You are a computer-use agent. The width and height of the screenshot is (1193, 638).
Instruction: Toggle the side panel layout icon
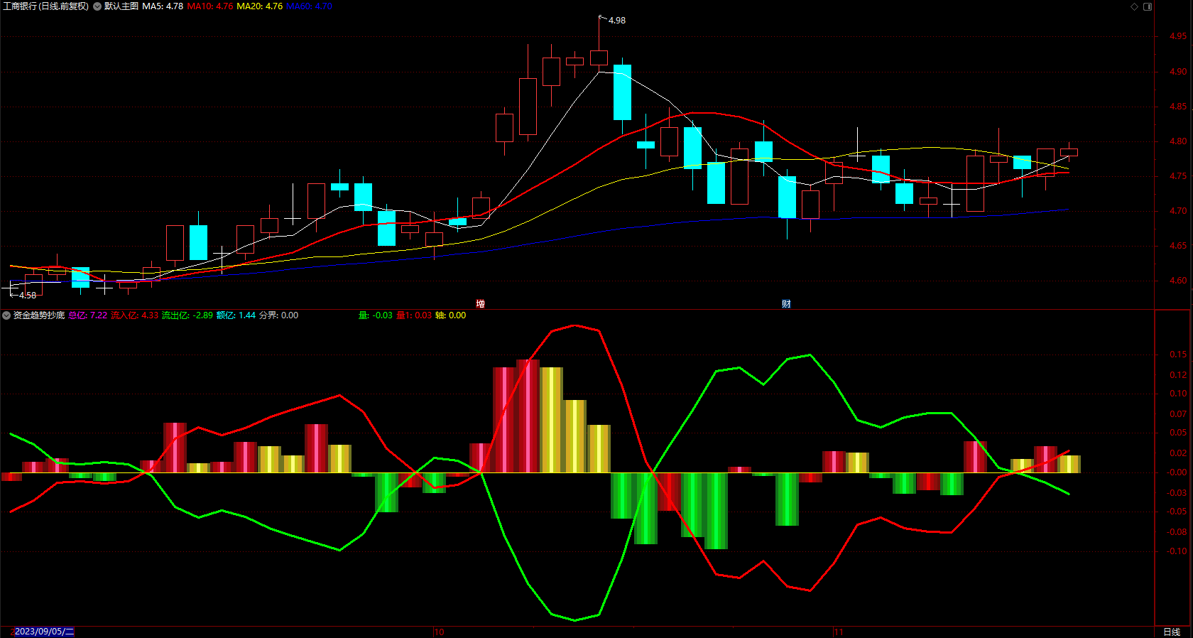[1148, 6]
